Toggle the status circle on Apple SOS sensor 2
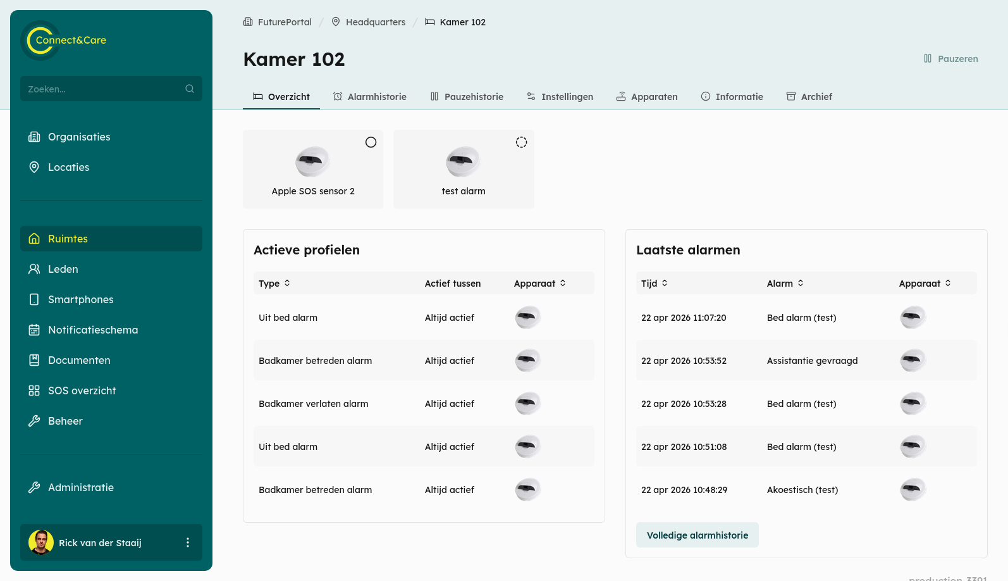Viewport: 1008px width, 581px height. pyautogui.click(x=371, y=142)
